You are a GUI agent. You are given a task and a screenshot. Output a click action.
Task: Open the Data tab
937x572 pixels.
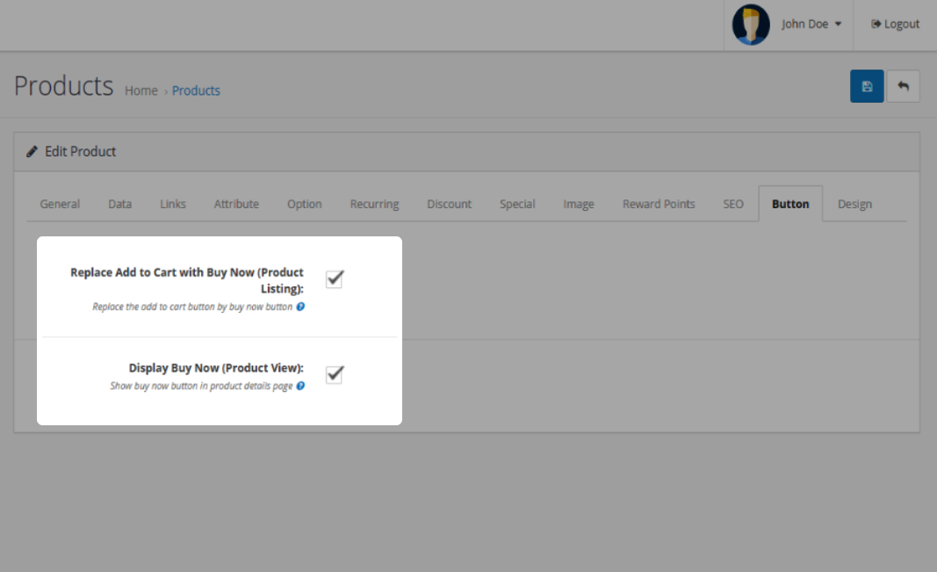[x=120, y=204]
